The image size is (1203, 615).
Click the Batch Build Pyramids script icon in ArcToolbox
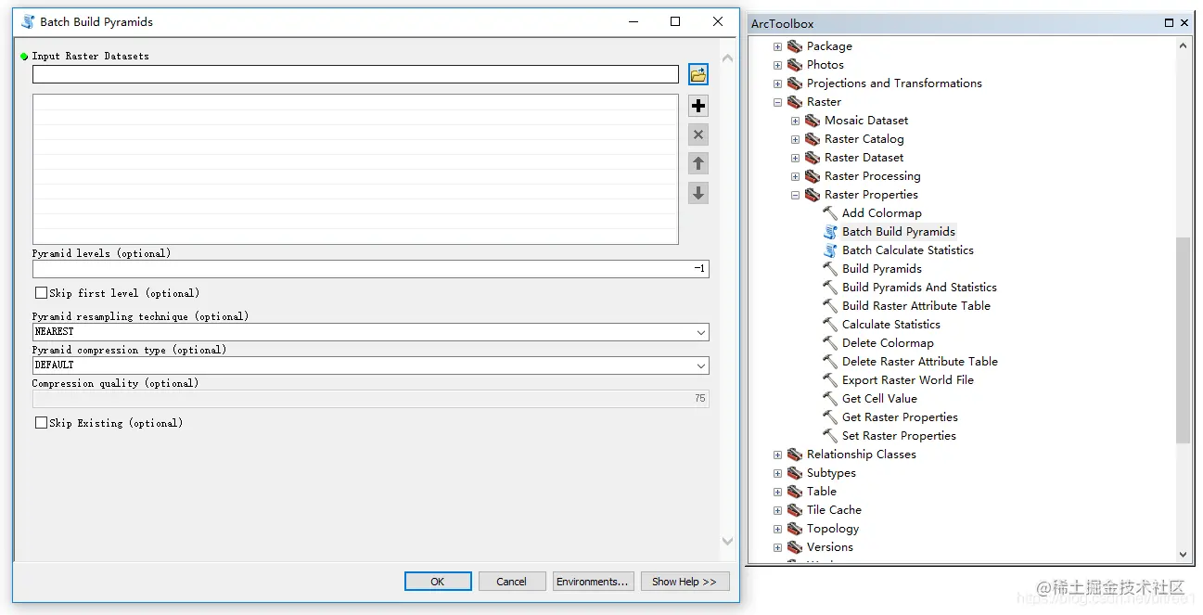[830, 232]
